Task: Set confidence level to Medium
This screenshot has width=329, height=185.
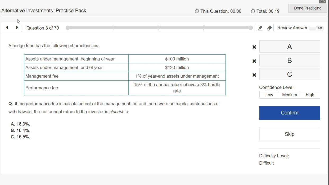Action: (289, 95)
